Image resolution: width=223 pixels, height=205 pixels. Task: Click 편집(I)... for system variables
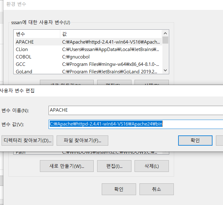(114, 166)
